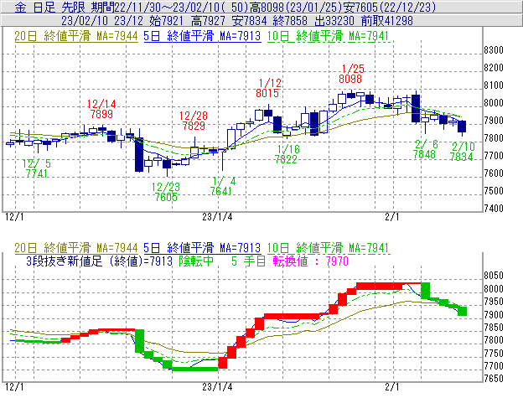Click the 転換値 : 7970 text
Image resolution: width=523 pixels, height=398 pixels.
pos(310,261)
